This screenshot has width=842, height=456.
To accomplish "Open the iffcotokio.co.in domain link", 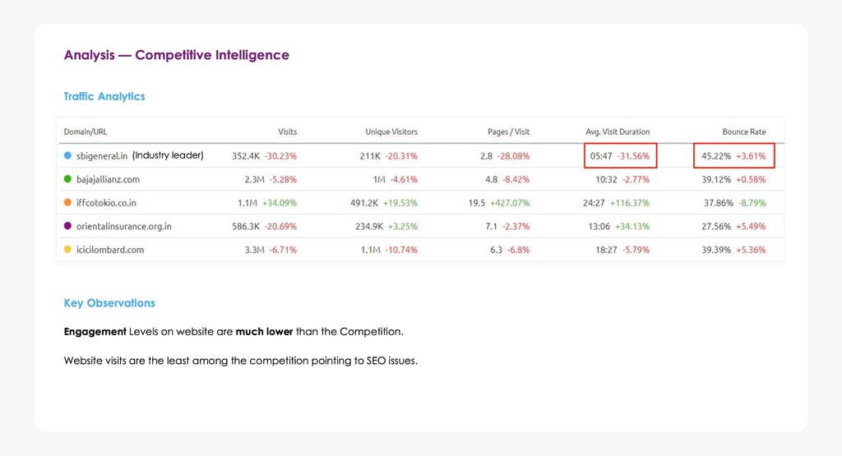I will tap(106, 203).
